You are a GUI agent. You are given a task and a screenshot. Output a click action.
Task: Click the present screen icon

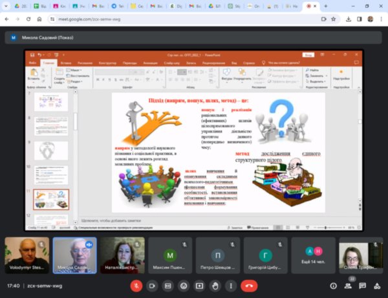point(199,285)
